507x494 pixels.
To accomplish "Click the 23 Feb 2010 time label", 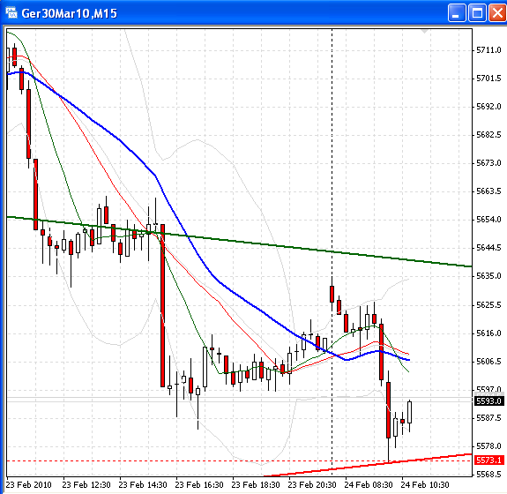I will click(29, 485).
